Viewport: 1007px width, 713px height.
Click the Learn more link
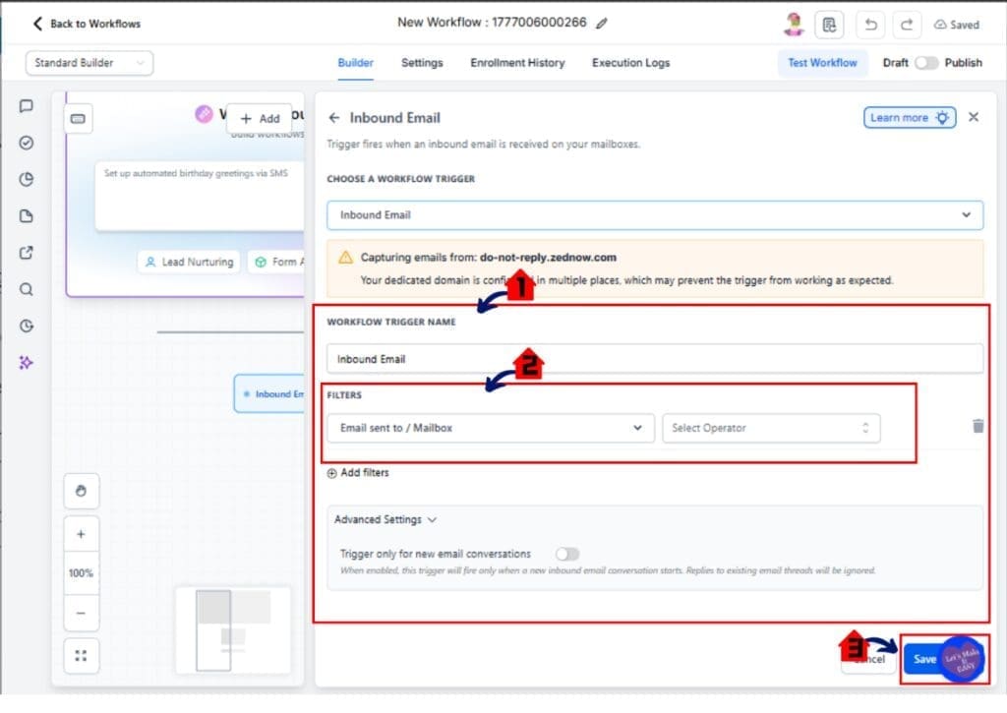click(x=901, y=116)
